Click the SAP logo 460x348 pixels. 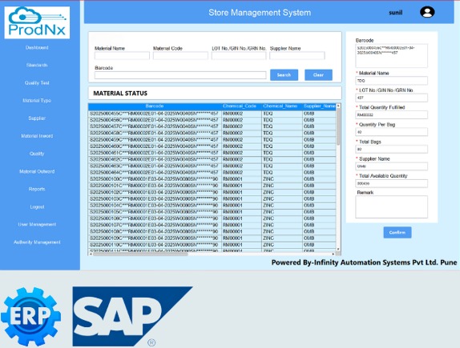pos(132,316)
